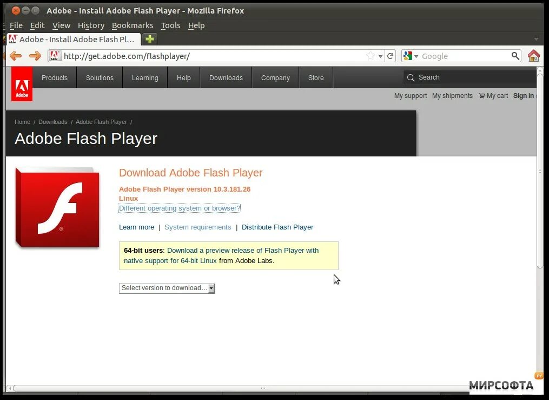Click the My shipments link
Screen dimensions: 549x400
tap(452, 96)
